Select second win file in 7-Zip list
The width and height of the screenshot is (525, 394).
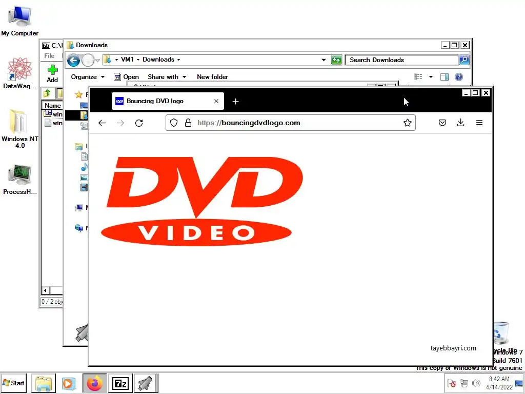point(53,123)
